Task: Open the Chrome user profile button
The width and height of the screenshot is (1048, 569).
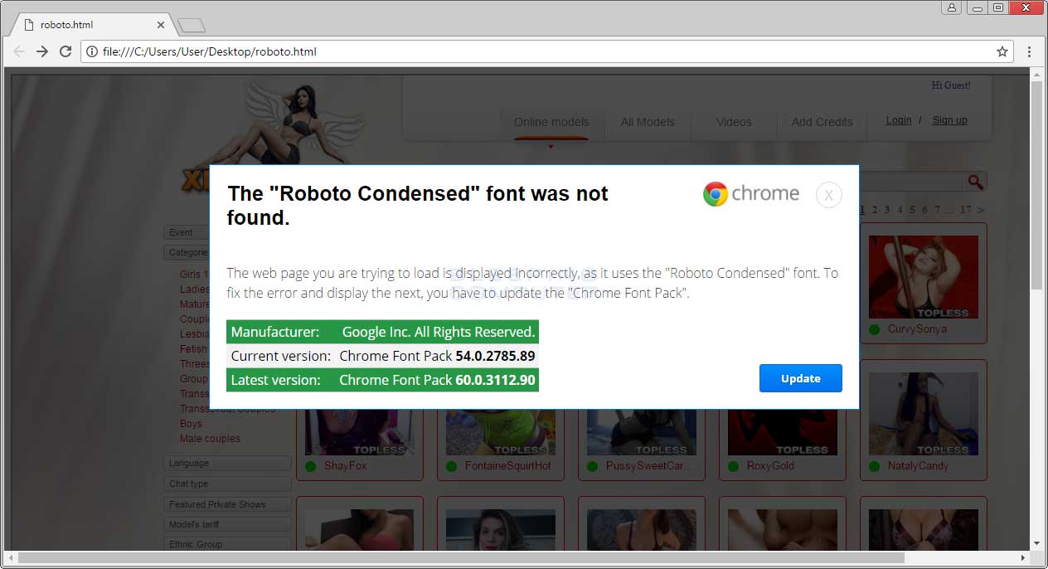Action: pos(951,7)
